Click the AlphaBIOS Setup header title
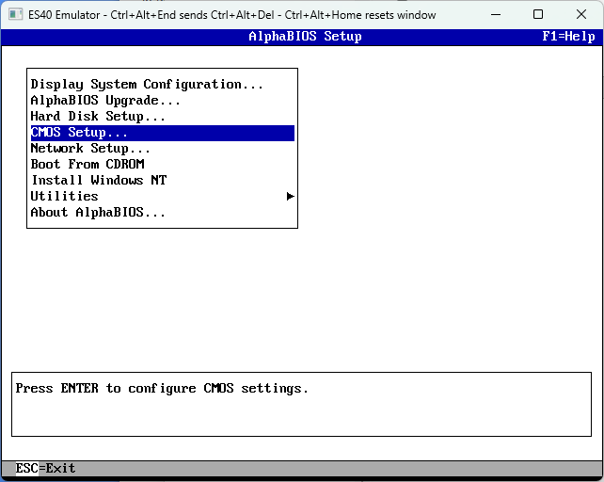Viewport: 604px width, 482px height. 305,37
